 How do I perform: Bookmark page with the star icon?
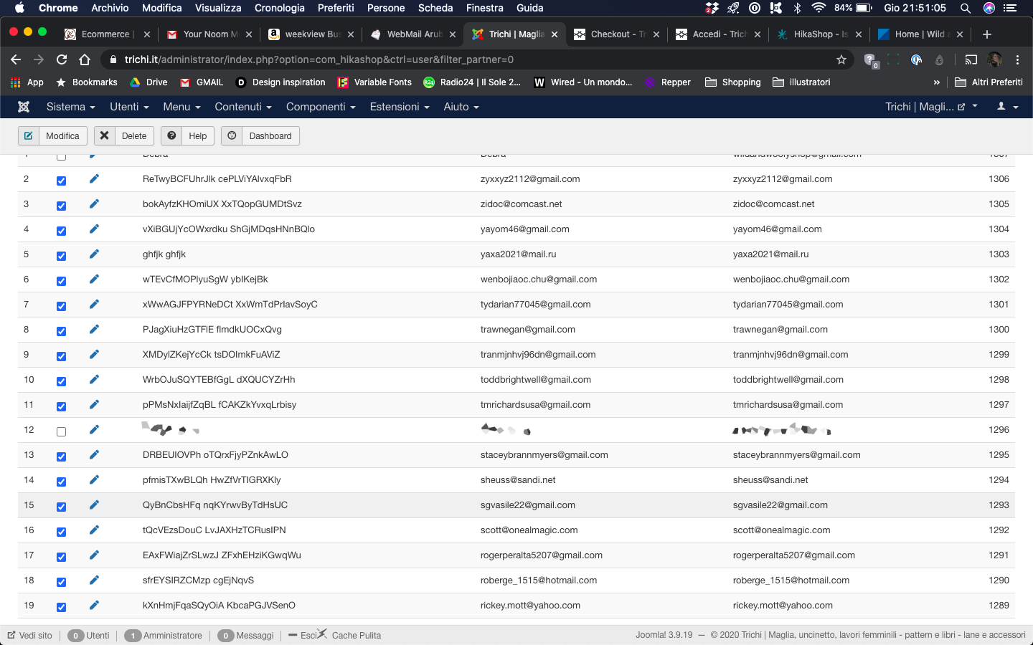coord(841,59)
